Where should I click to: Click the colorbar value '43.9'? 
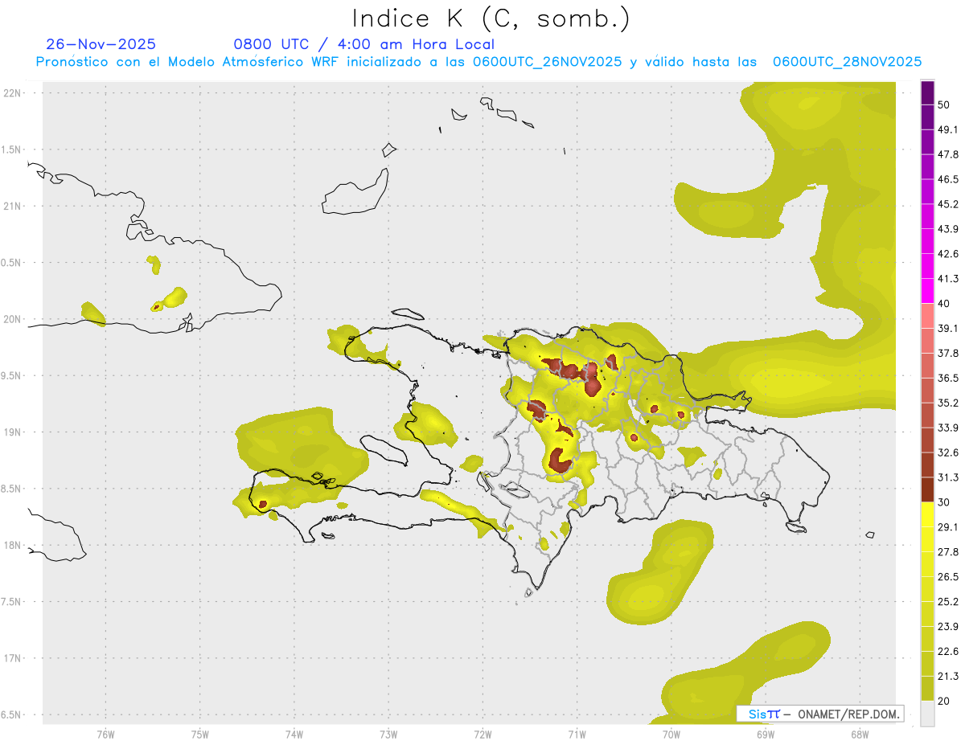pyautogui.click(x=947, y=229)
